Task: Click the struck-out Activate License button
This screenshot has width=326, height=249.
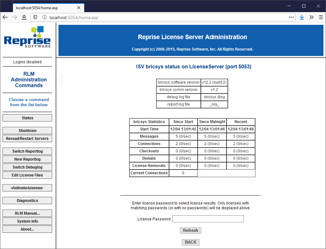Action: 27,188
